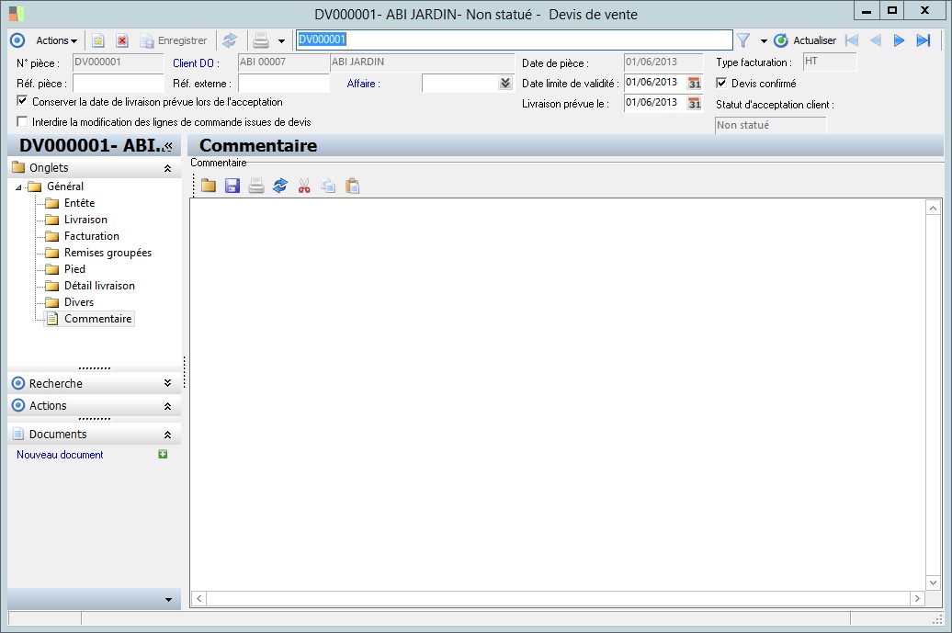Save the comment with the floppy disk icon

[232, 186]
